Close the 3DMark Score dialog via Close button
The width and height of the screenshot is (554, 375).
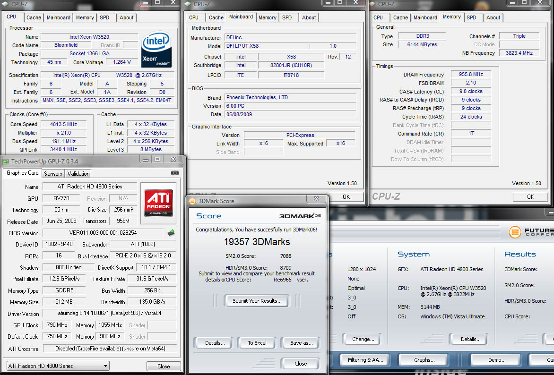[x=301, y=364]
